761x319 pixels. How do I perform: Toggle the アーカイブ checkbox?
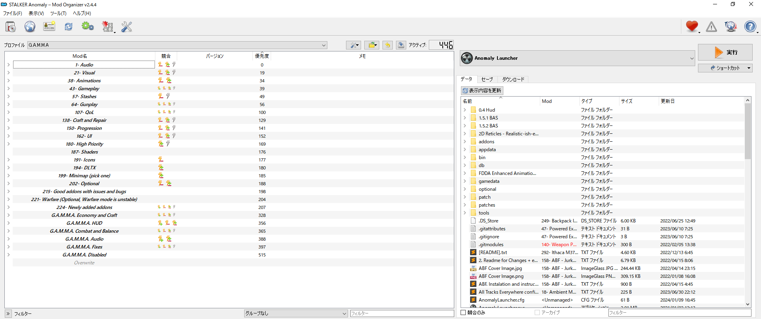pos(537,313)
